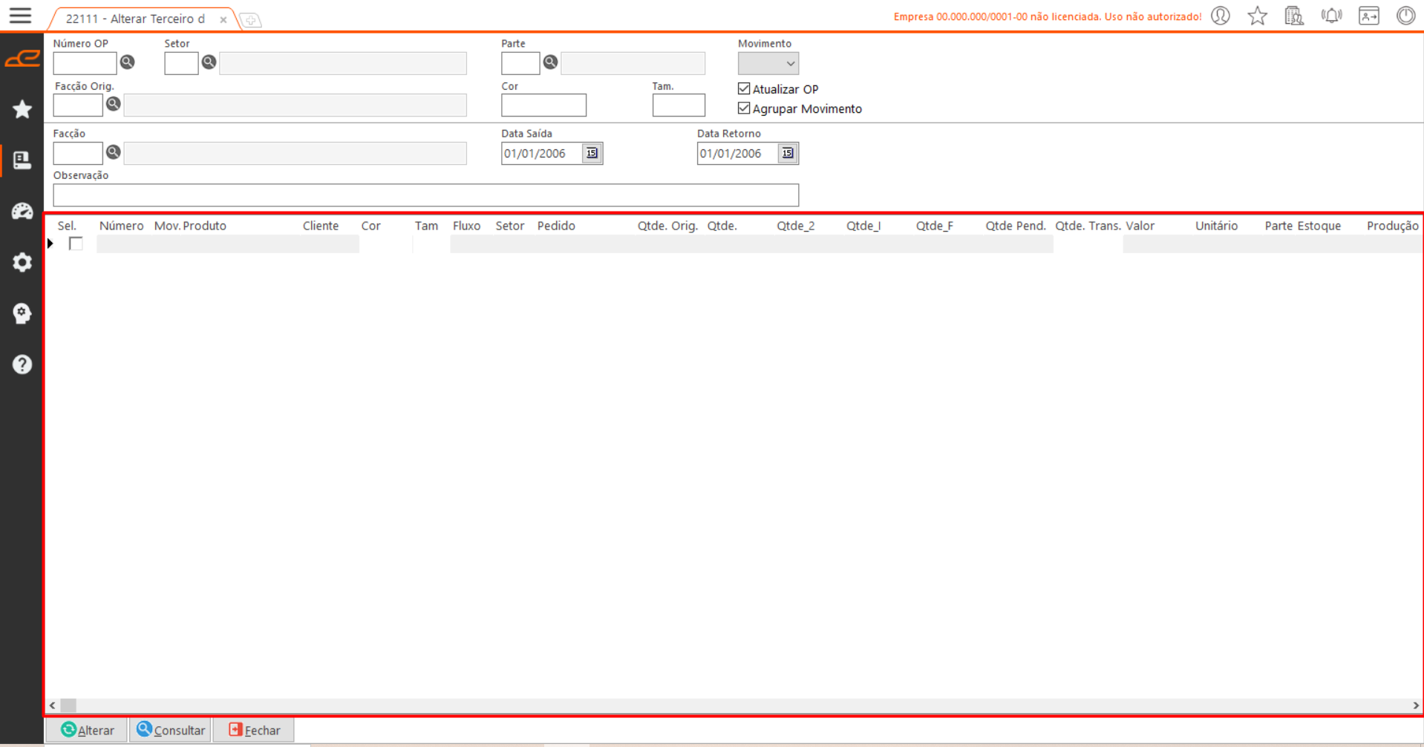Select the 22111 - Alterar Terceiro tab
This screenshot has height=747, width=1424.
pyautogui.click(x=135, y=19)
